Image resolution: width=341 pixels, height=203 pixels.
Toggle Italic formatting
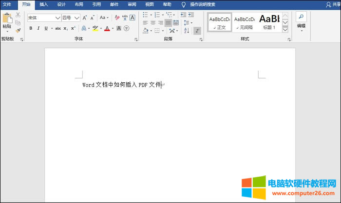pos(38,28)
